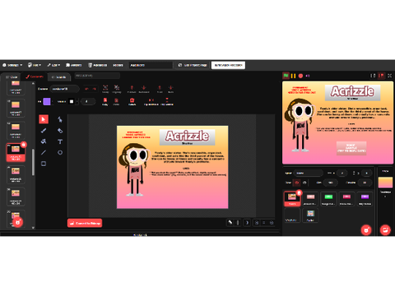The width and height of the screenshot is (395, 296).
Task: Switch to the Code tab
Action: point(12,77)
